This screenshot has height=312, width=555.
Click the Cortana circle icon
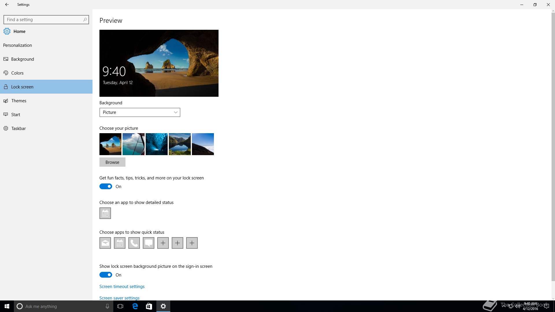[20, 306]
